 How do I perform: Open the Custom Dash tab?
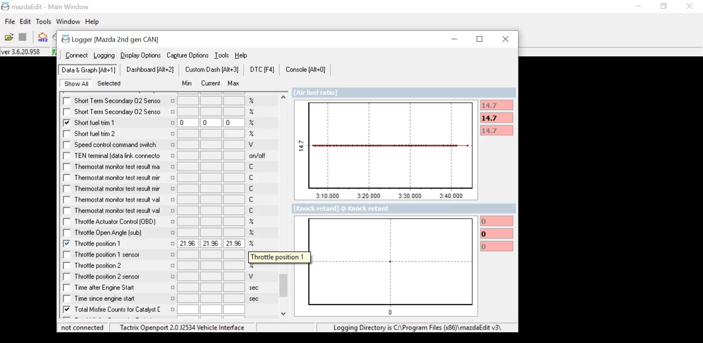click(x=212, y=70)
